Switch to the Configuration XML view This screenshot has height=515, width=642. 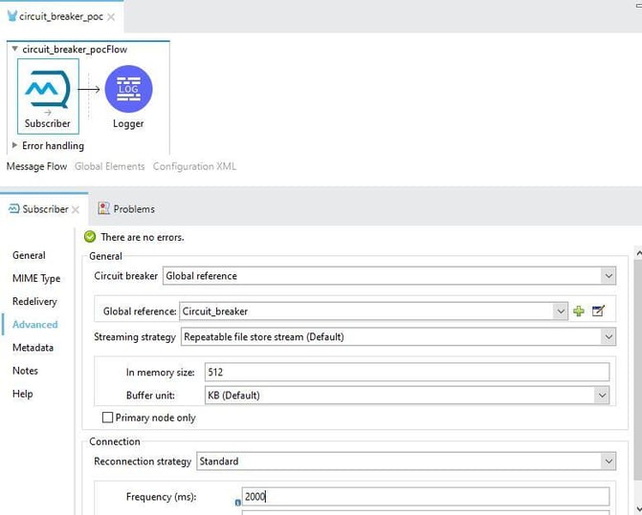coord(194,166)
